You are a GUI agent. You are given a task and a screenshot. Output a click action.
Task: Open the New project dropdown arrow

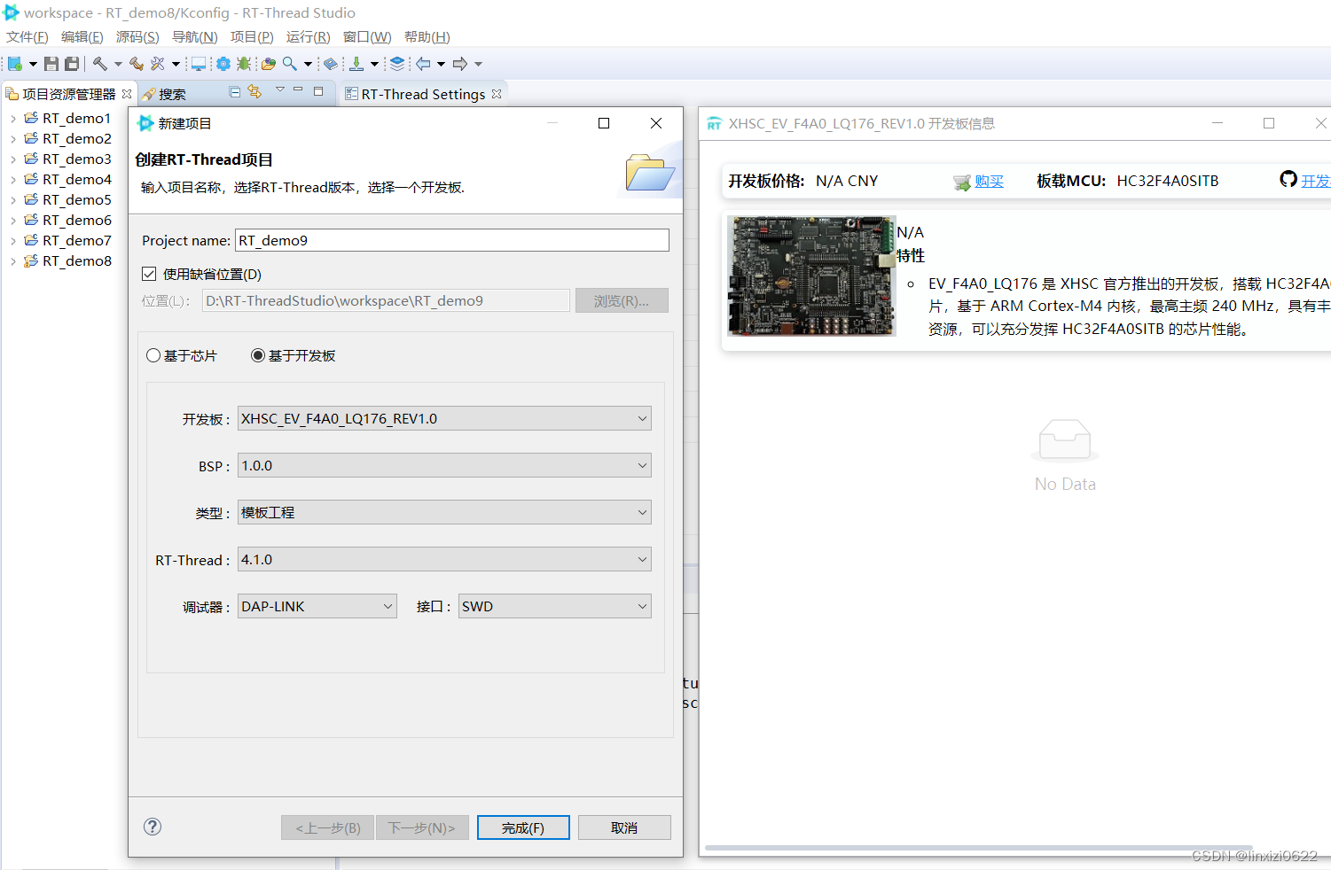[x=33, y=64]
